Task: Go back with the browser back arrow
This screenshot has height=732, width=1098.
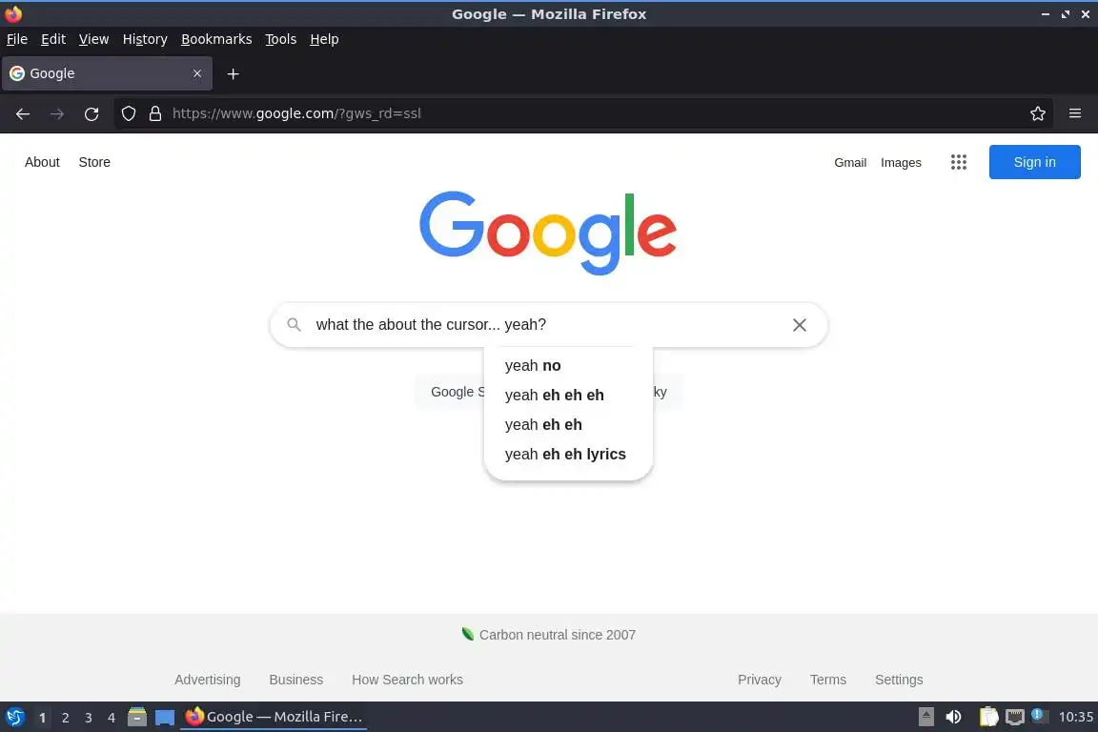Action: tap(23, 113)
